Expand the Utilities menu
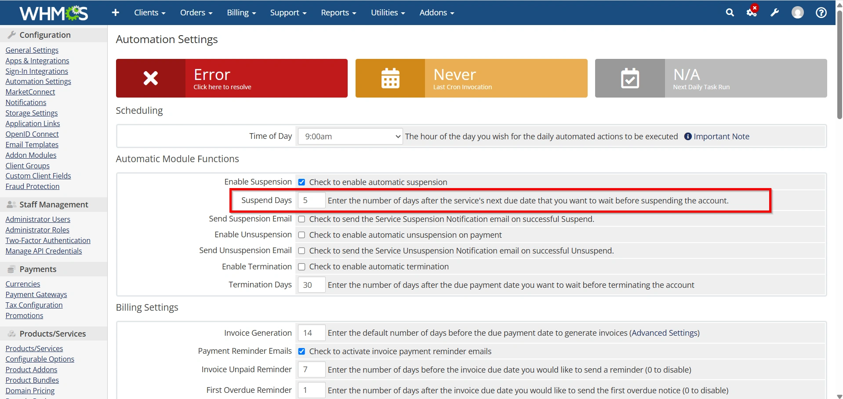Viewport: 843px width, 399px height. coord(388,13)
